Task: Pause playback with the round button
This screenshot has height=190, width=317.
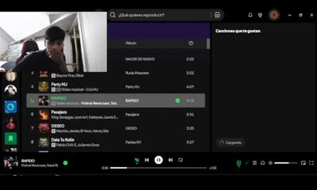Action: point(158,160)
